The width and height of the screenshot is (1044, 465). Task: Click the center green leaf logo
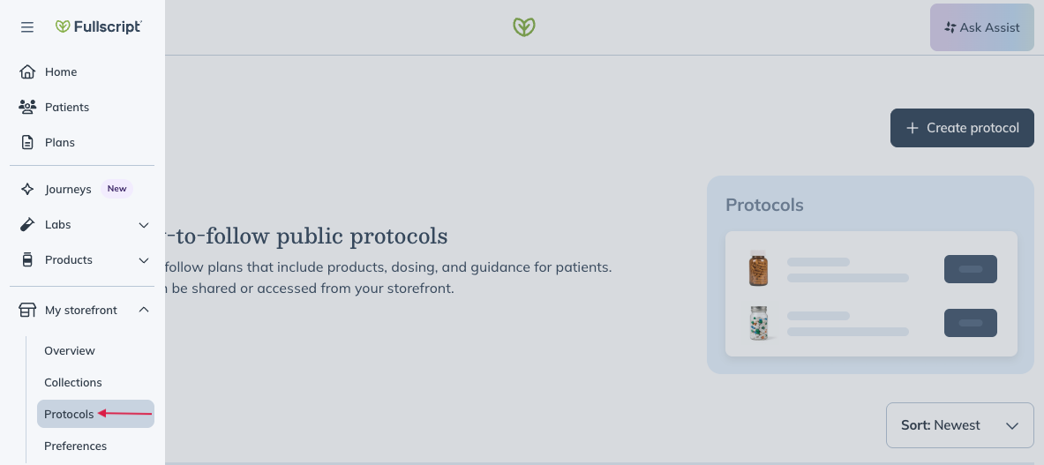pyautogui.click(x=524, y=26)
